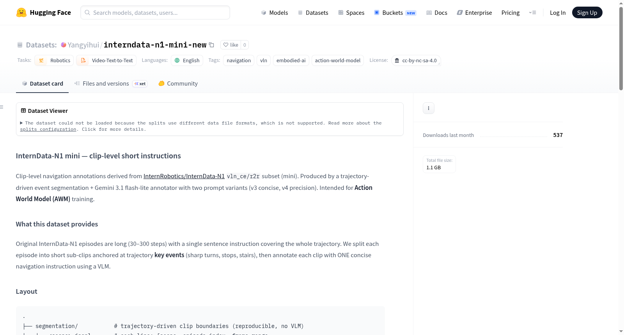Open the Community tab

click(178, 84)
